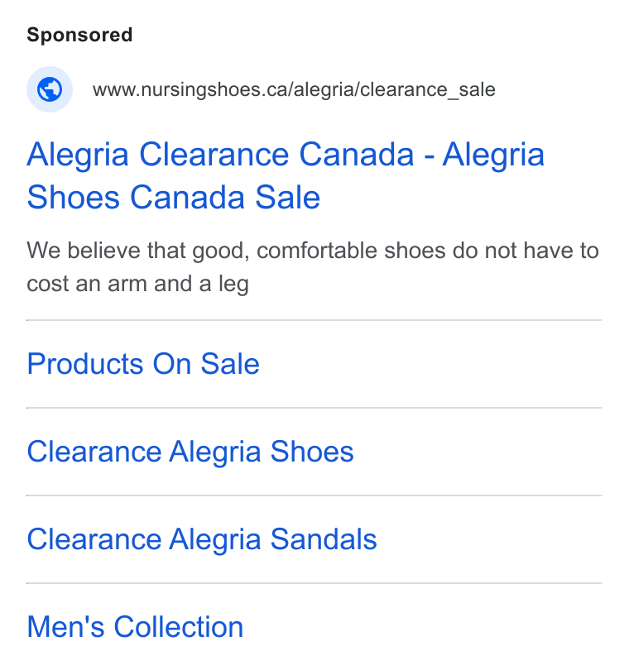Open the Alegria Clearance Canada ad headline
The height and width of the screenshot is (670, 629).
coord(286,175)
